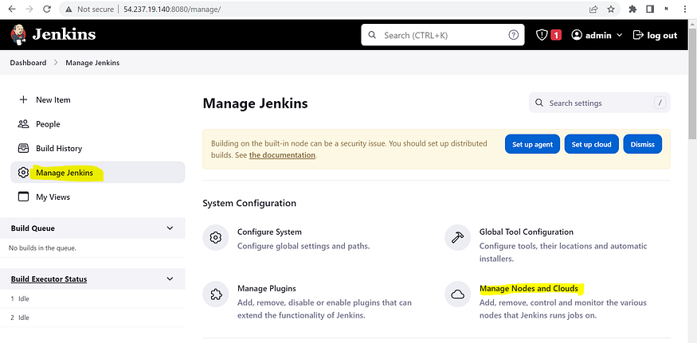Reload the page with refresh icon
The height and width of the screenshot is (343, 697).
[47, 9]
